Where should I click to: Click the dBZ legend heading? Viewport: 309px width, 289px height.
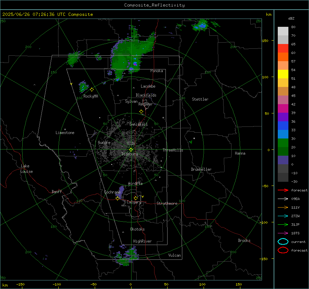pos(291,18)
